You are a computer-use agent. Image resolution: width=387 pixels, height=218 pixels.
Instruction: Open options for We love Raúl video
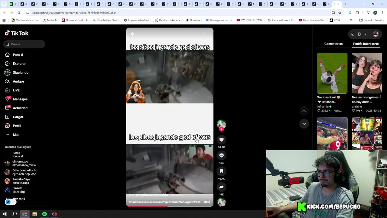346,97
